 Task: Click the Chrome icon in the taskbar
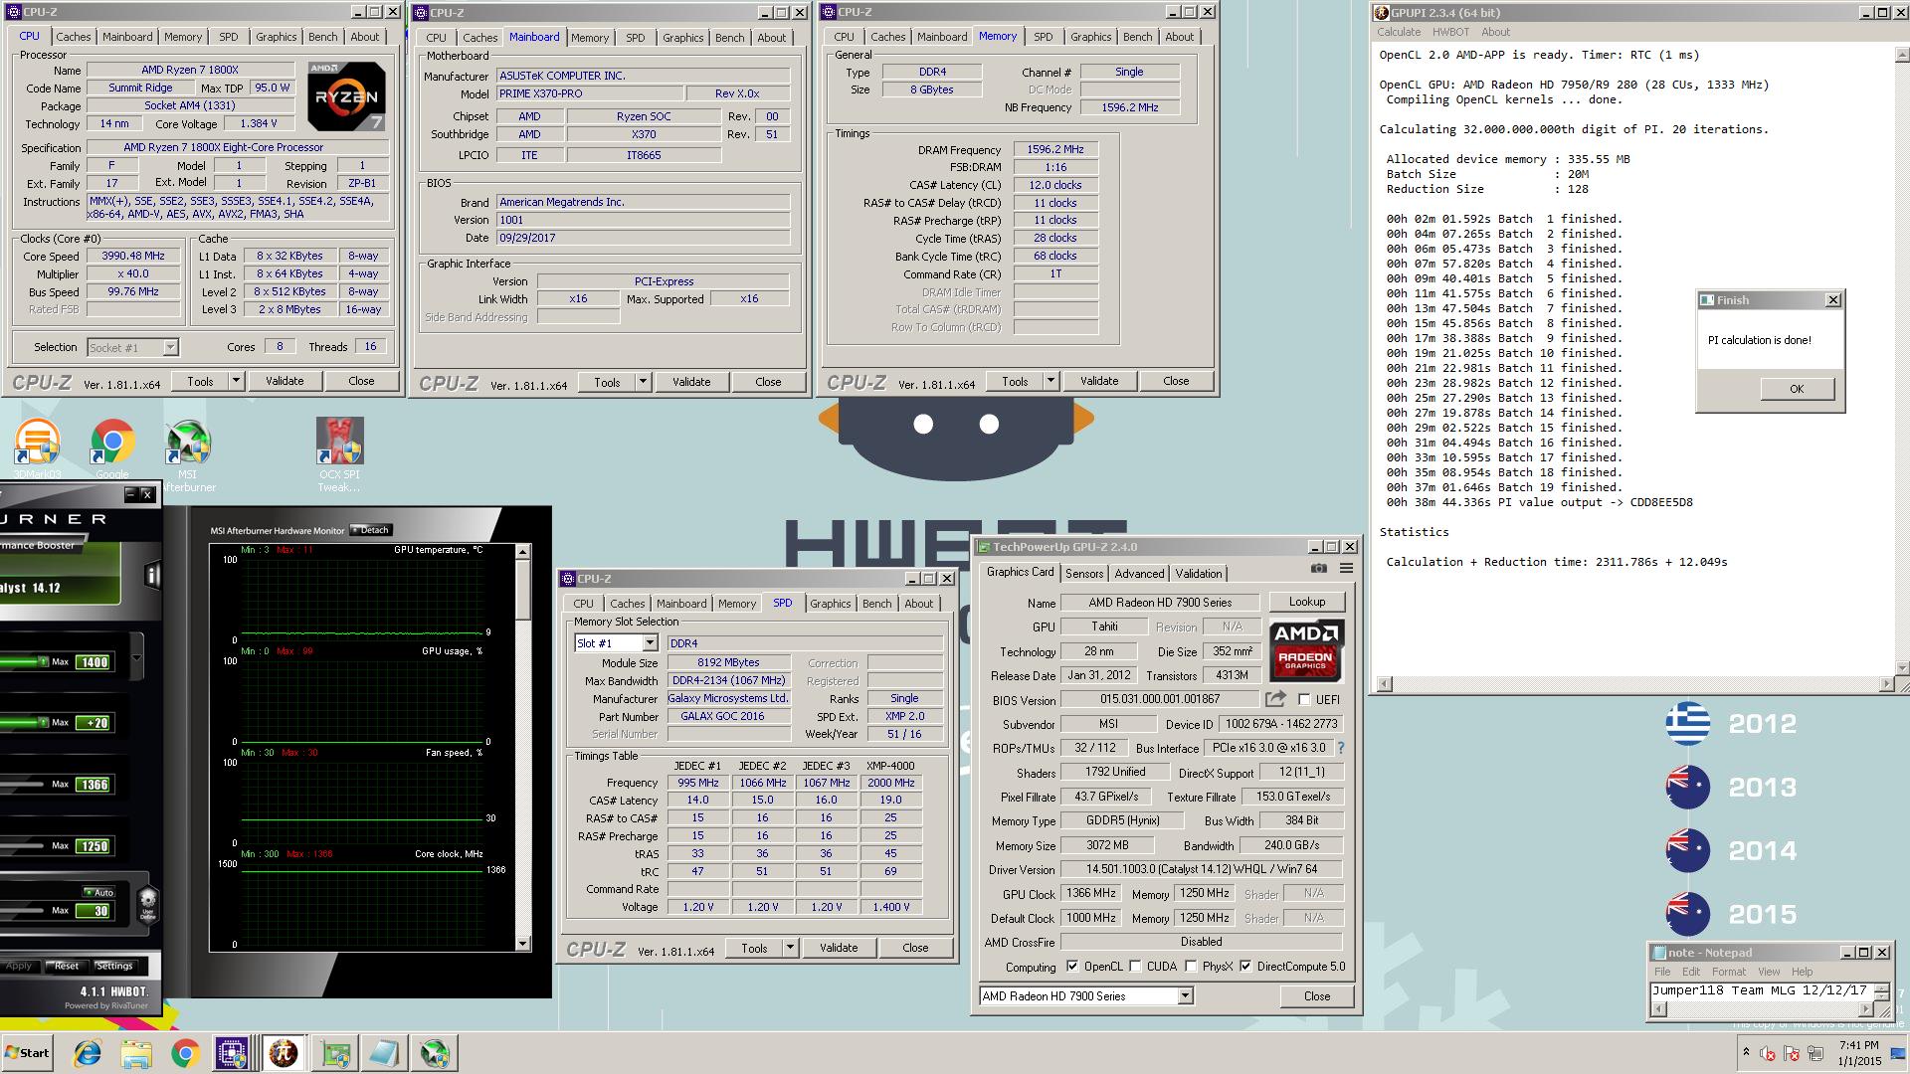pyautogui.click(x=185, y=1053)
